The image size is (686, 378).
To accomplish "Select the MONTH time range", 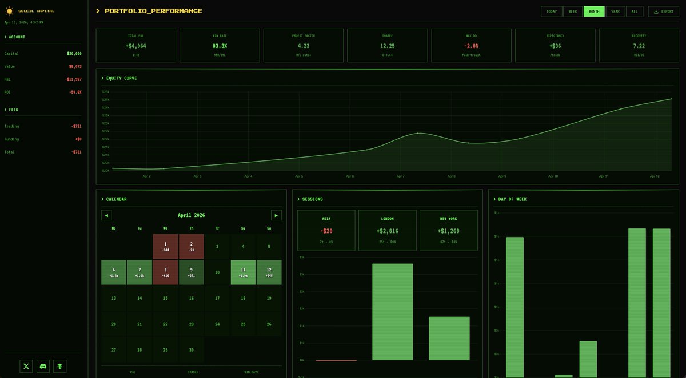I will pyautogui.click(x=594, y=11).
